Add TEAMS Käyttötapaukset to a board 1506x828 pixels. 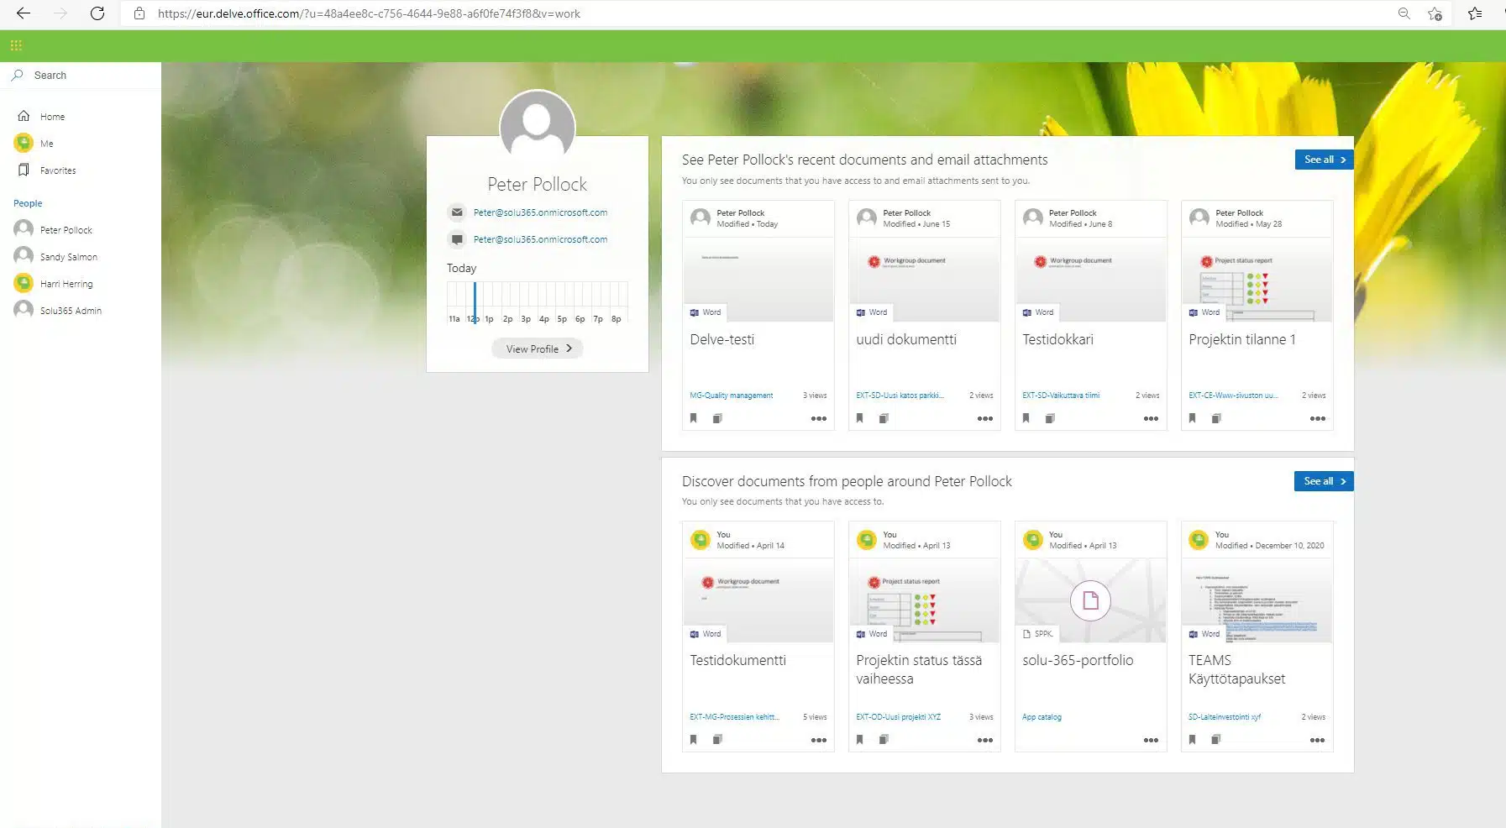point(1215,740)
